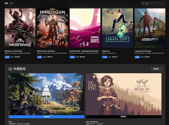Click Agens | Snowman developer text
This screenshot has width=169, height=125.
pos(109,53)
